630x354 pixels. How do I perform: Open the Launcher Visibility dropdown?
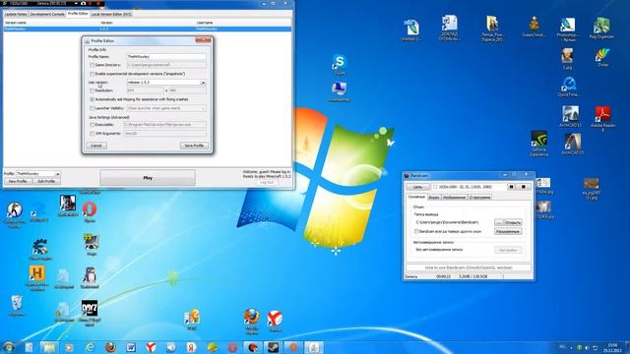tap(203, 108)
